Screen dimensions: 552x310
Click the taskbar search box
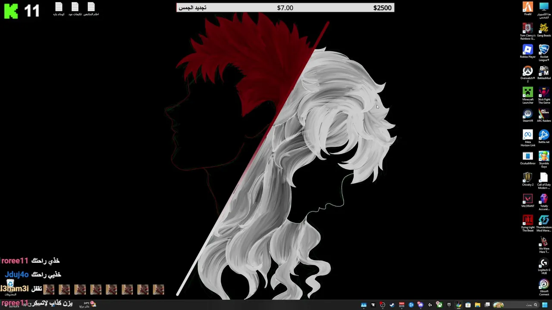[x=516, y=305]
